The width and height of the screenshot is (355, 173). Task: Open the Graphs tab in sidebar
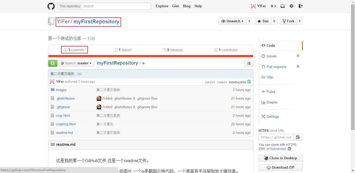(280, 102)
